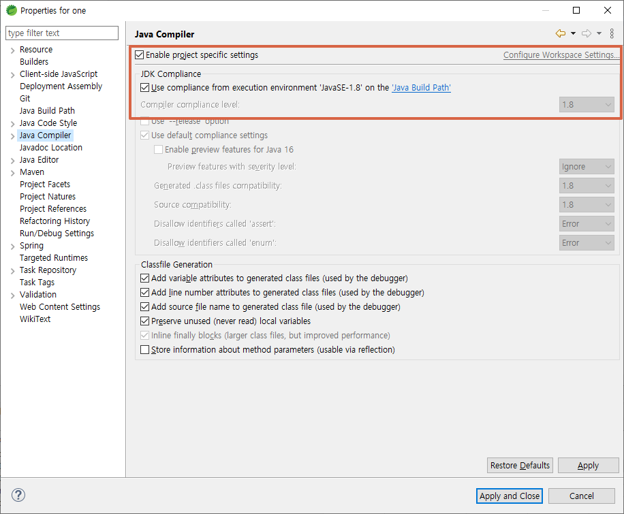Click the Restore Defaults button

tap(520, 466)
